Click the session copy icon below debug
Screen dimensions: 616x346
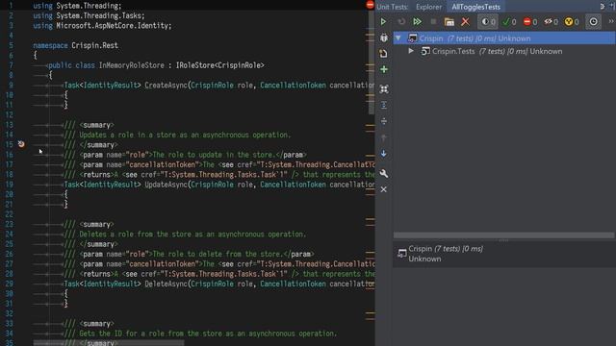pyautogui.click(x=384, y=54)
